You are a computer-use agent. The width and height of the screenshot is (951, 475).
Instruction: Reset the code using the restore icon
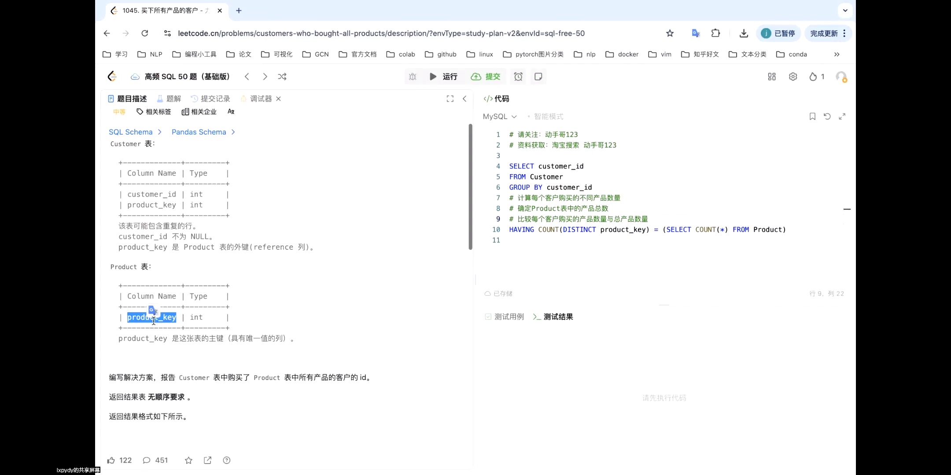tap(827, 116)
